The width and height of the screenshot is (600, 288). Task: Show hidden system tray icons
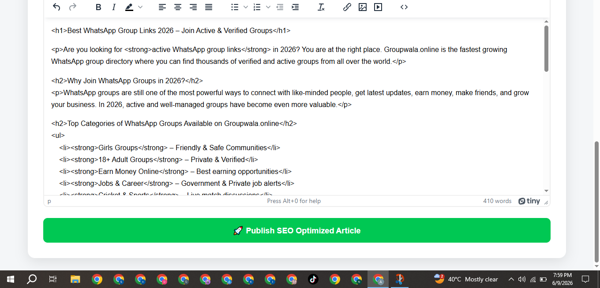click(x=511, y=279)
